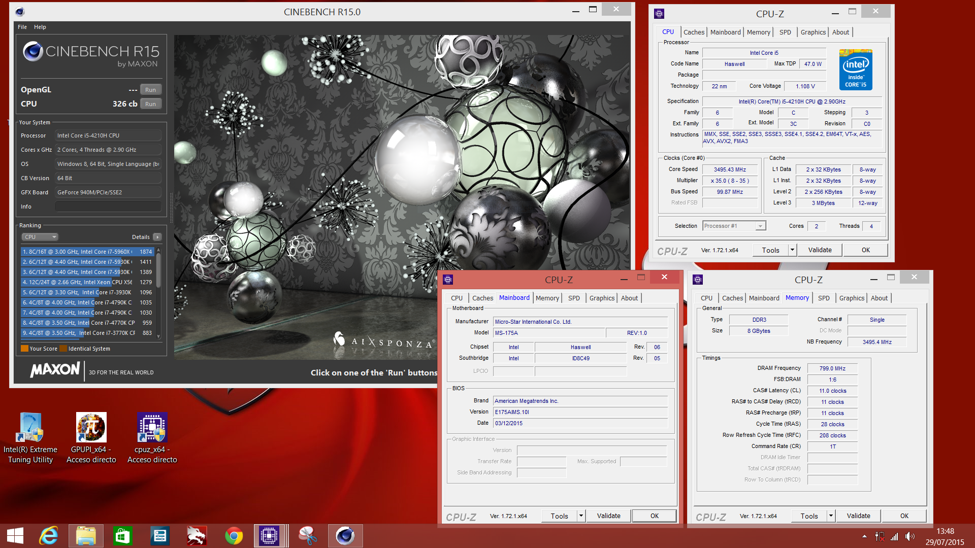Click Validate in top CPU-Z window
Image resolution: width=975 pixels, height=548 pixels.
[820, 250]
